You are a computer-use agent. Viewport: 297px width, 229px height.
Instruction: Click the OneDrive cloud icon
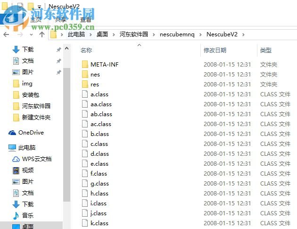12,133
